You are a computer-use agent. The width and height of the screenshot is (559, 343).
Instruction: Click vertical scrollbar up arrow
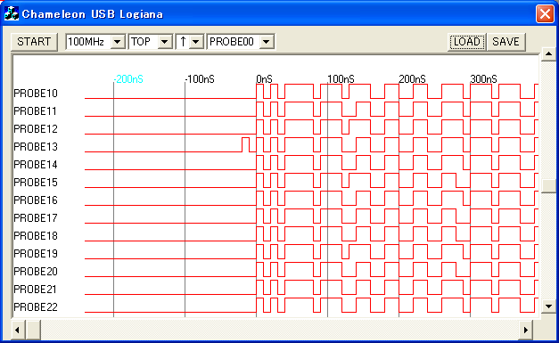(548, 54)
